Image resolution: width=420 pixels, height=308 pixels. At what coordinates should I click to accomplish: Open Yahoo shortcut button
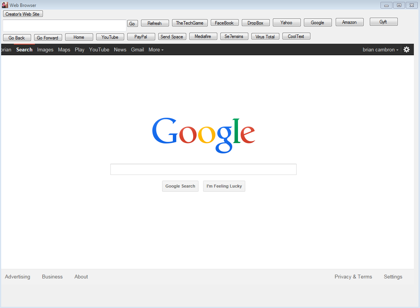(287, 23)
